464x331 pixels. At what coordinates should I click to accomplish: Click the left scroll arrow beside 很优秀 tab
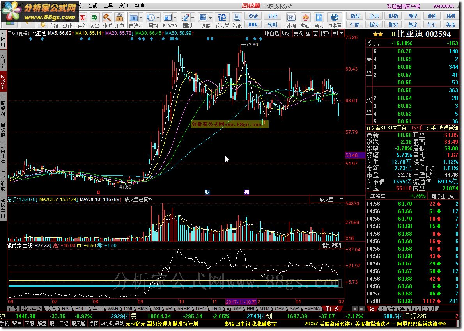[x=354, y=308]
